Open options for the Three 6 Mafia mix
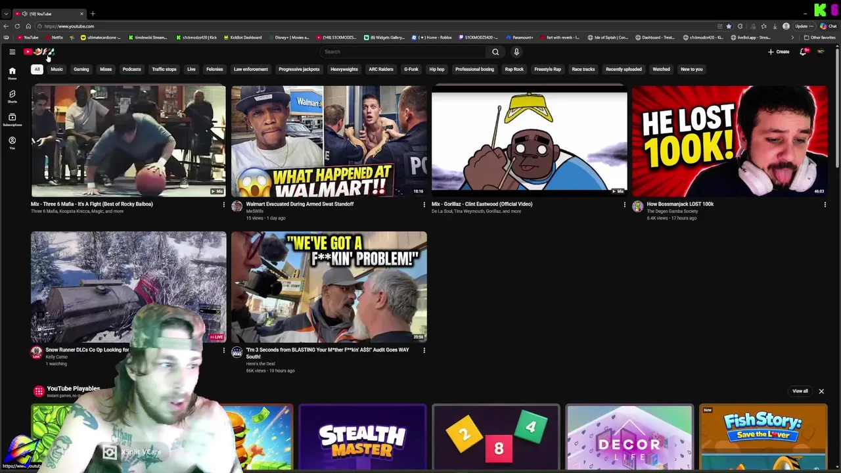This screenshot has height=473, width=841. click(223, 204)
